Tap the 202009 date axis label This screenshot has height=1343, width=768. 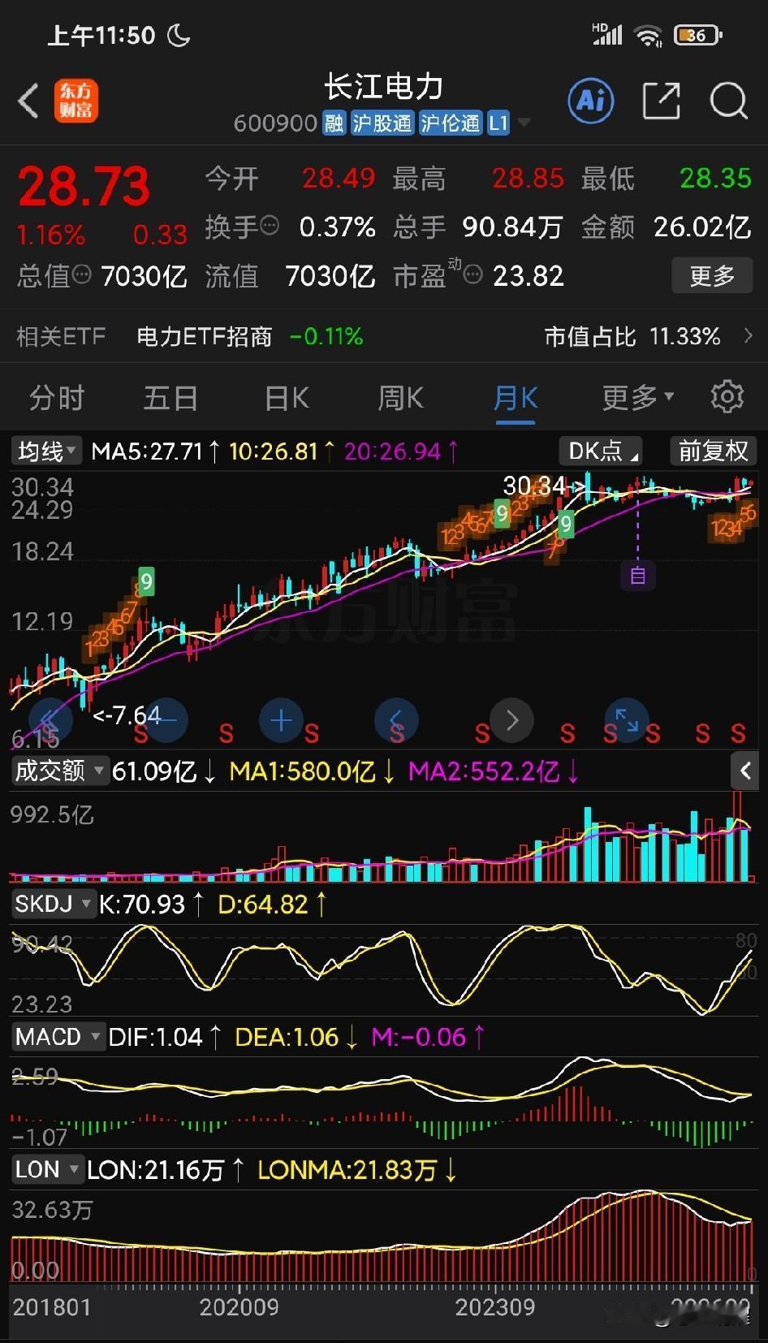tap(239, 1307)
